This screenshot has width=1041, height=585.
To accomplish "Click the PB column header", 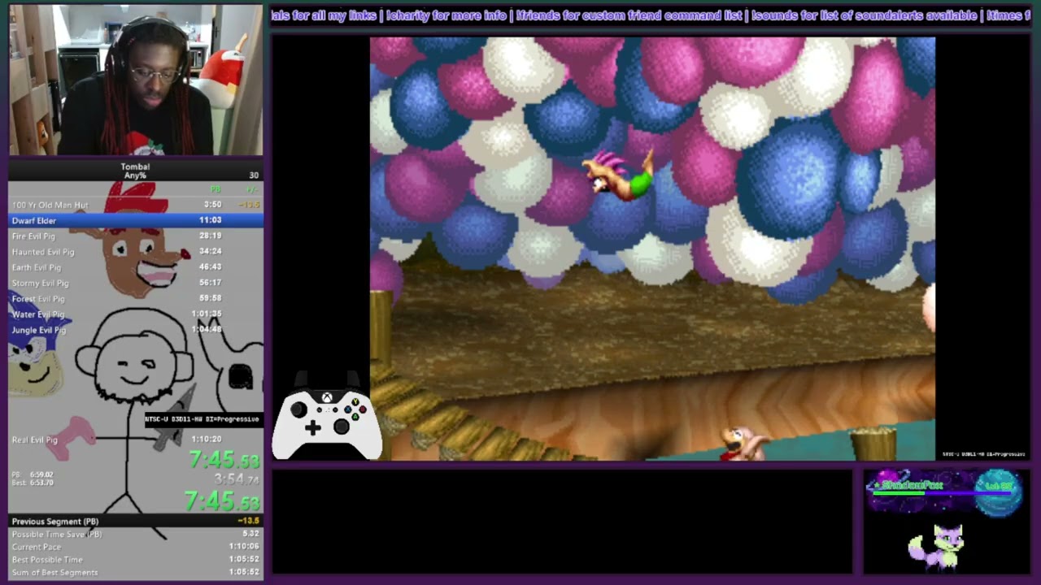I will click(216, 189).
